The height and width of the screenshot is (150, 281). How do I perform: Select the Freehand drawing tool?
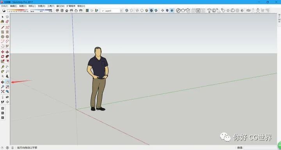coord(7,27)
